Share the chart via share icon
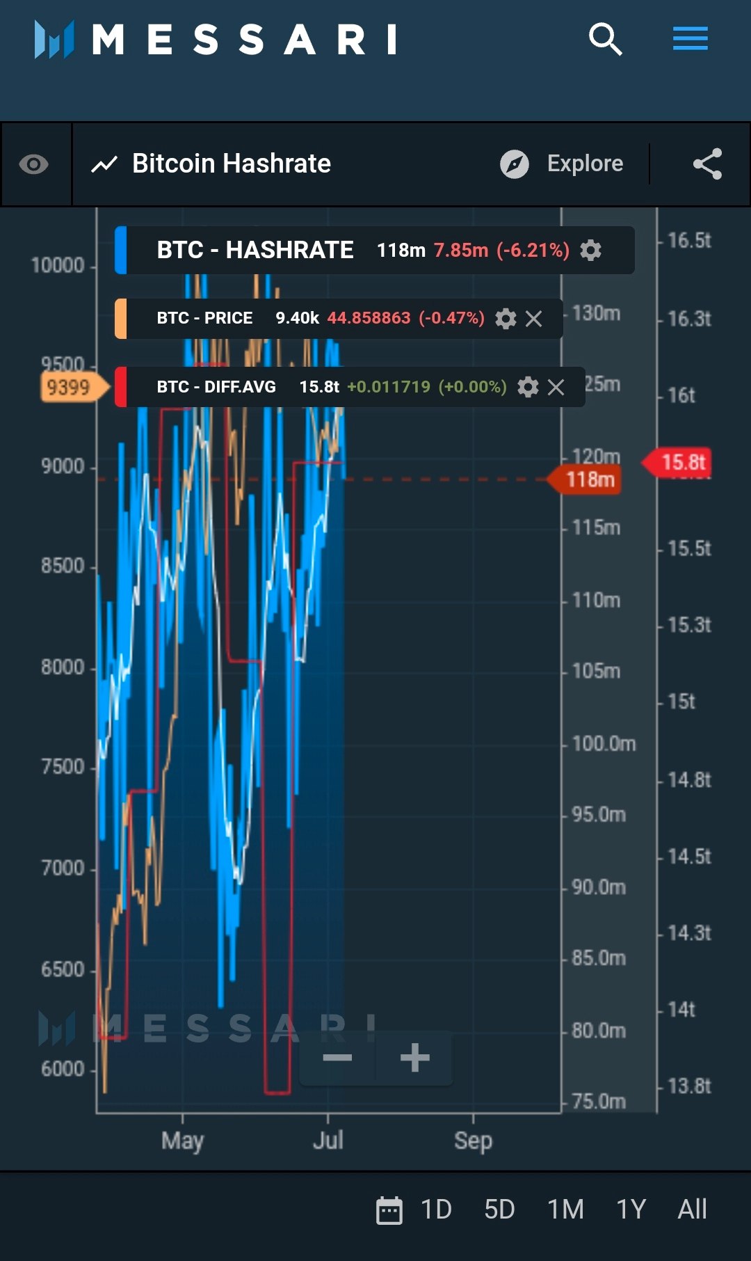 [707, 164]
